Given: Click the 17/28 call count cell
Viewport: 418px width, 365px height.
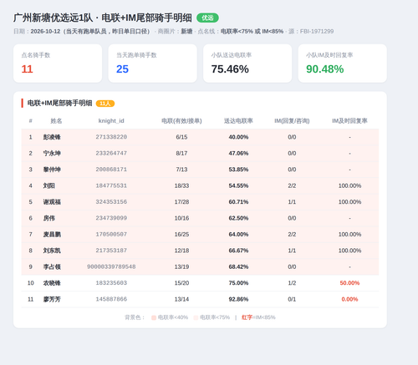Looking at the screenshot, I should (x=181, y=202).
